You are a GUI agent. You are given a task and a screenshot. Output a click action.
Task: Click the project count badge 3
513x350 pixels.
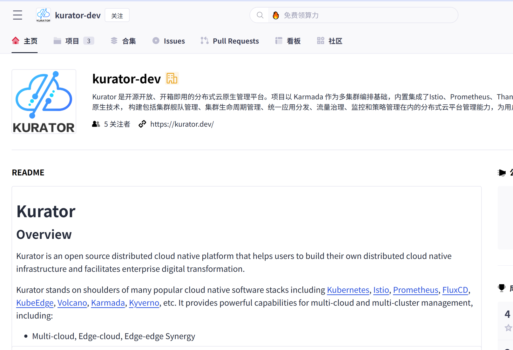pyautogui.click(x=89, y=41)
